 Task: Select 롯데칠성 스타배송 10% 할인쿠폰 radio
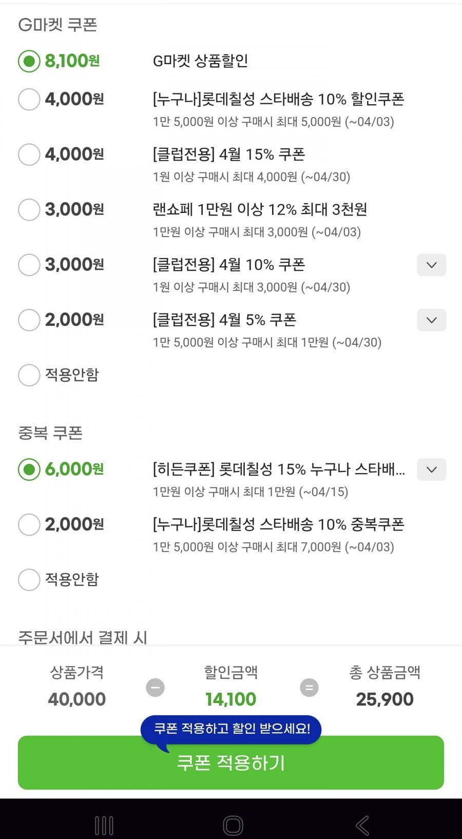(29, 99)
